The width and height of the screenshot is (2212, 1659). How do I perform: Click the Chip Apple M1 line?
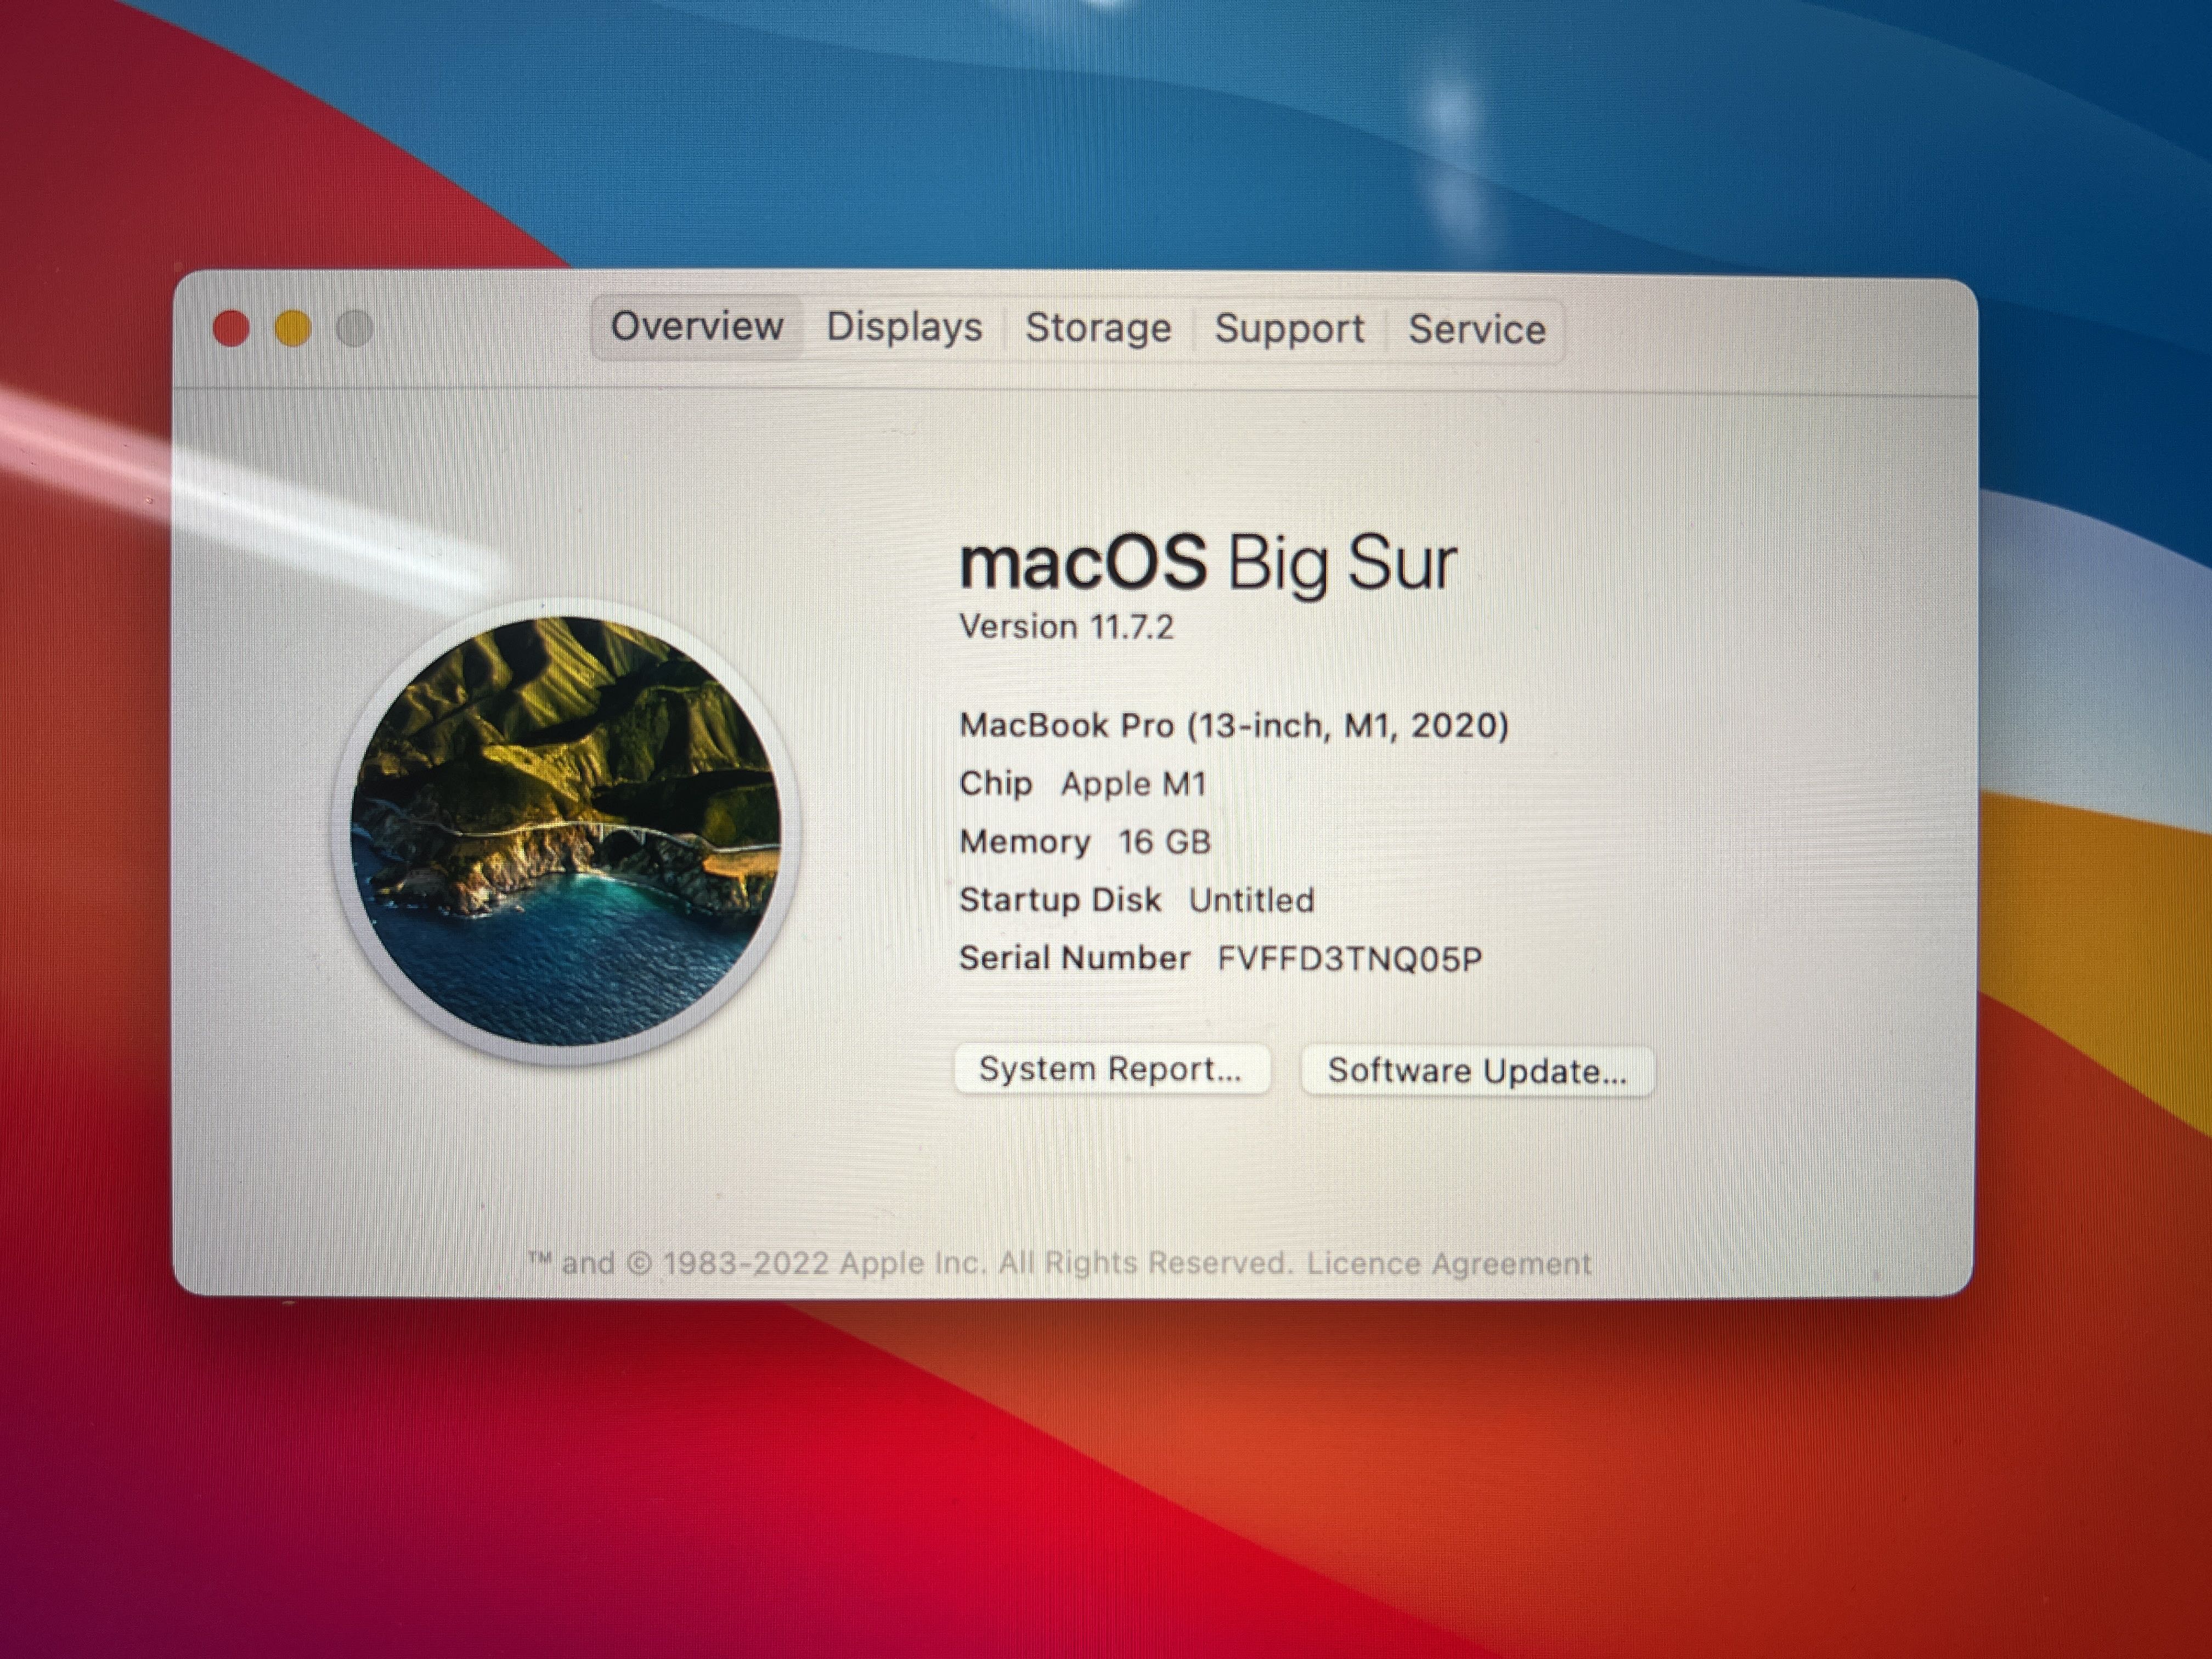[x=1083, y=784]
